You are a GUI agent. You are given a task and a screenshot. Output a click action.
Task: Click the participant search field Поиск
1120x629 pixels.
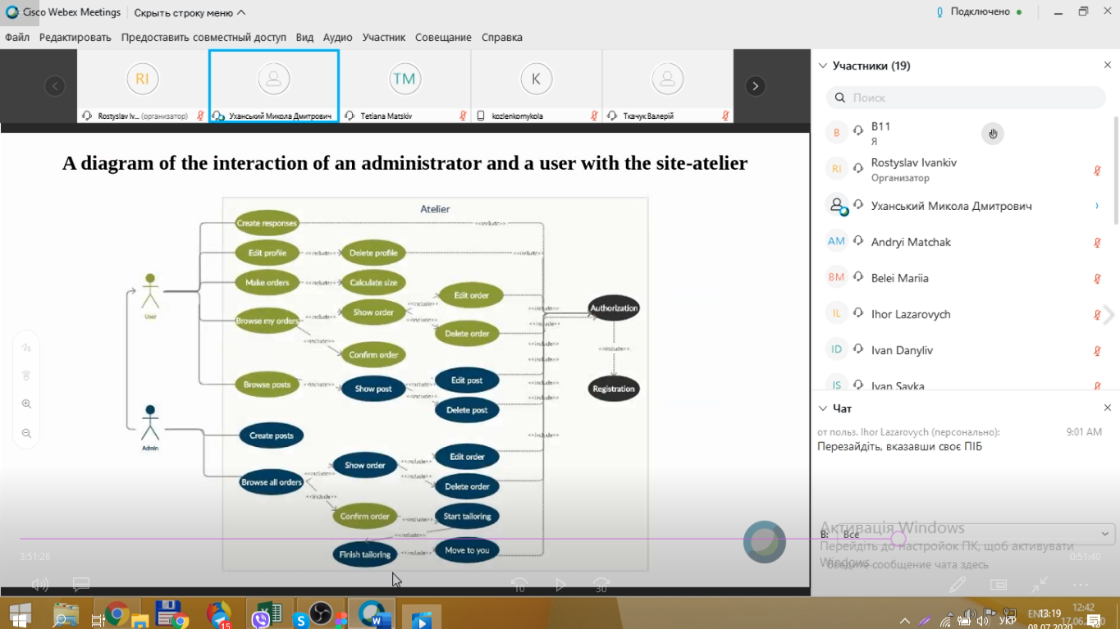pos(966,98)
